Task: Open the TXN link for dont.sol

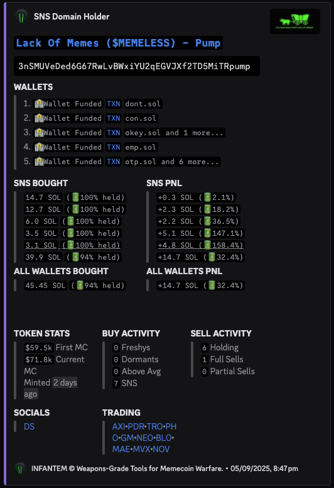Action: pyautogui.click(x=114, y=104)
